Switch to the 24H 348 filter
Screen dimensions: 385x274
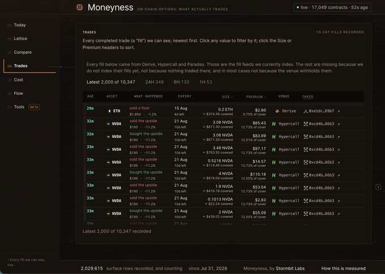tap(155, 82)
